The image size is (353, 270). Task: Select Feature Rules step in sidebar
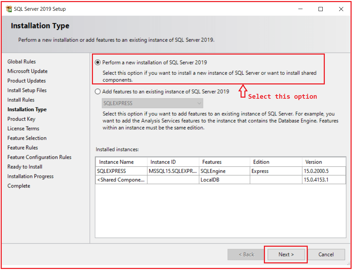click(x=23, y=148)
